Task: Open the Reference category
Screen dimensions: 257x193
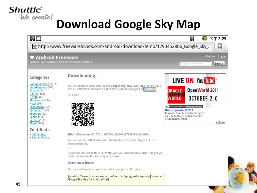Action: click(36, 110)
